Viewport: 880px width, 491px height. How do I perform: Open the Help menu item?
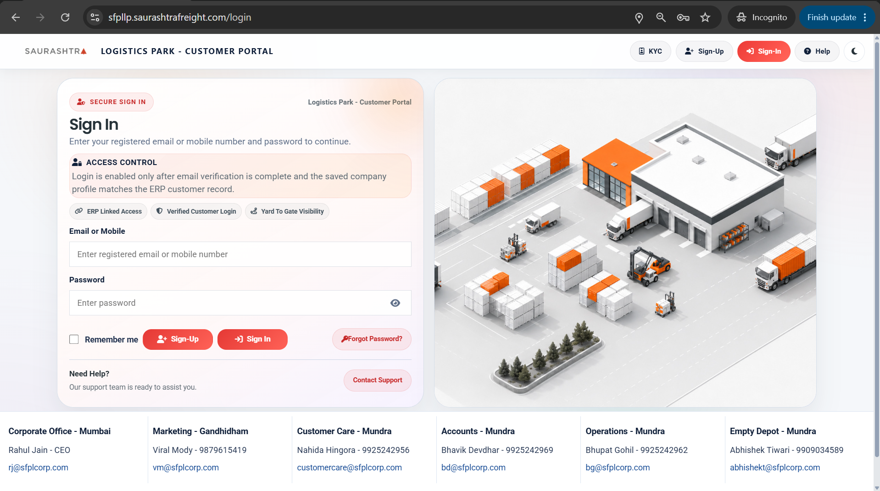[817, 51]
